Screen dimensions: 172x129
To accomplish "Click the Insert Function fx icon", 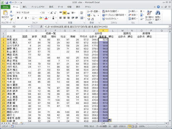I will 41,27.
